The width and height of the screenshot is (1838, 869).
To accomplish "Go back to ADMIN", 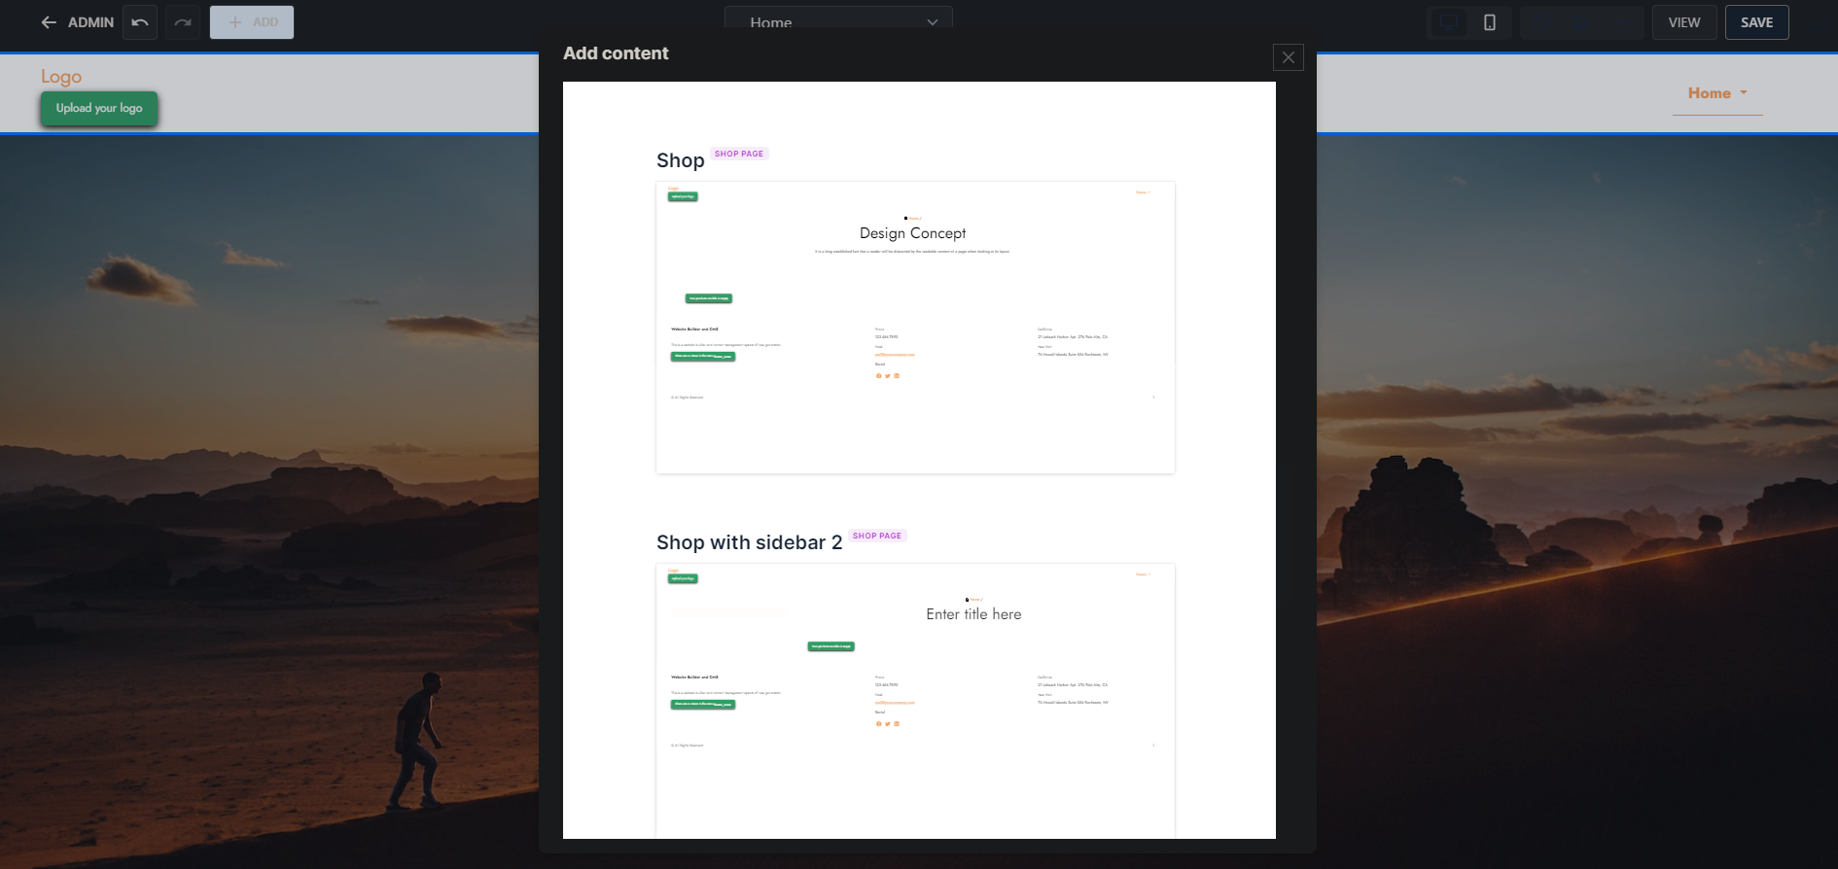I will [78, 22].
